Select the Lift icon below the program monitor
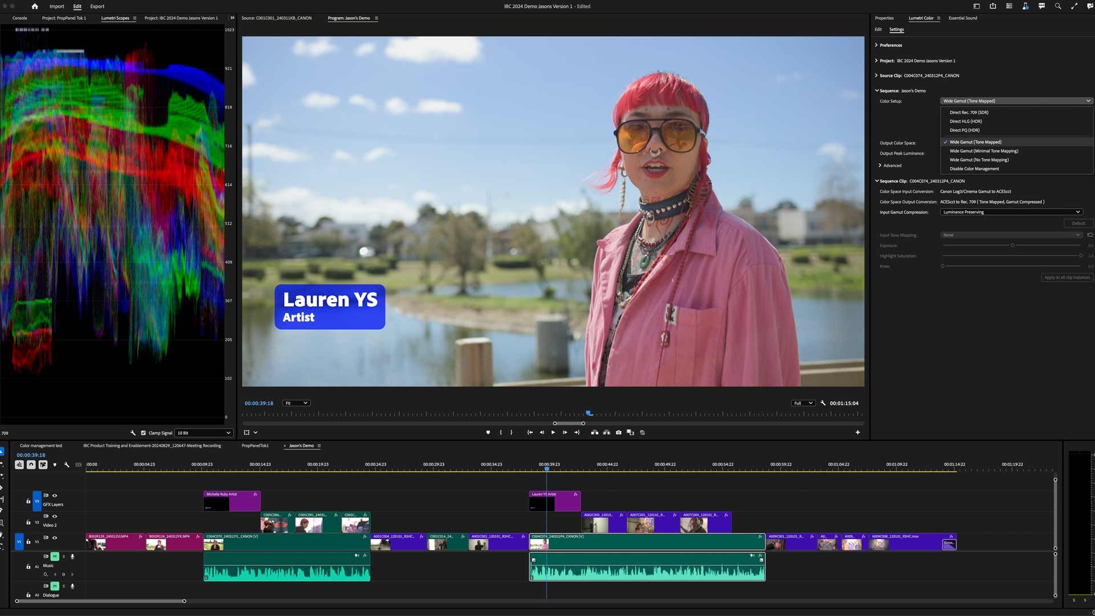1095x616 pixels. click(x=595, y=432)
